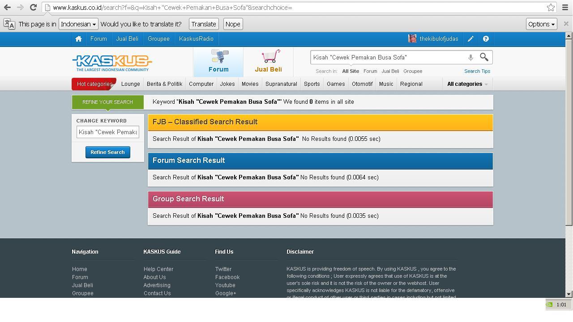
Task: Open footer Facebook link
Action: (x=227, y=277)
